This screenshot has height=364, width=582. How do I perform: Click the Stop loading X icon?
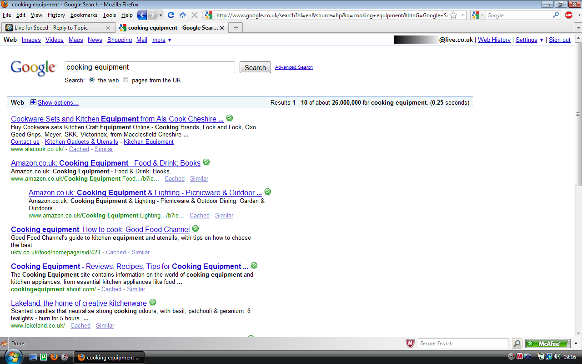pyautogui.click(x=195, y=15)
